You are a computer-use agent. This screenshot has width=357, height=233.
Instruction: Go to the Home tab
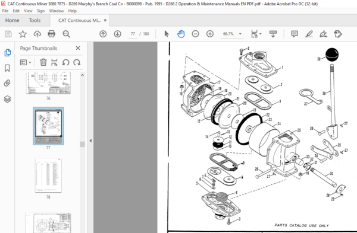click(12, 20)
